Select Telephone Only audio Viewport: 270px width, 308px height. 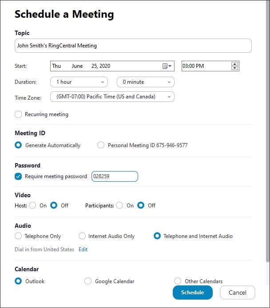point(18,236)
